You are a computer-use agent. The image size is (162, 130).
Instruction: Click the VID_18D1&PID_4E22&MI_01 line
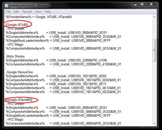(63, 92)
